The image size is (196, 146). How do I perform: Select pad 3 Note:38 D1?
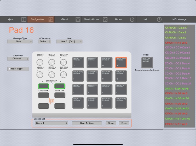[x=107, y=103]
